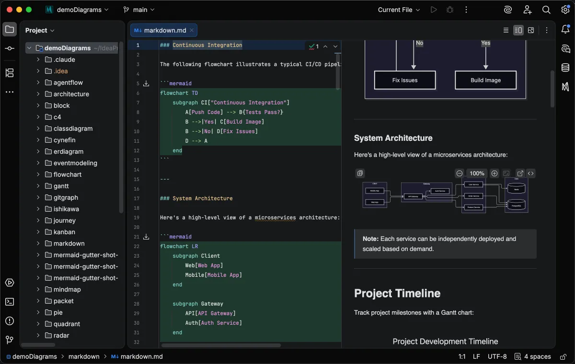Open the Services tool window

point(10,283)
